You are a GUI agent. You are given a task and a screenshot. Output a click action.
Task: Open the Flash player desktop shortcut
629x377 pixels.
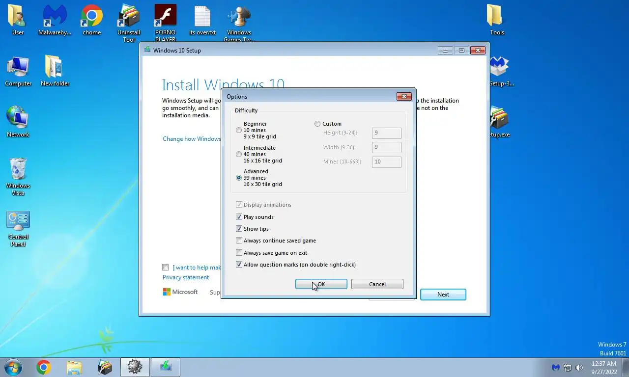coord(166,23)
